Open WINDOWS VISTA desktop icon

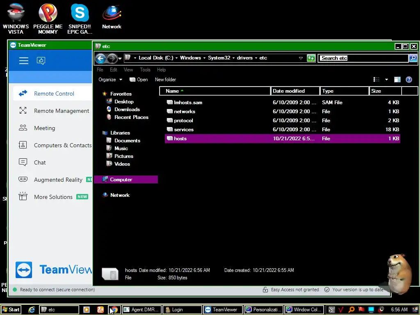point(16,18)
